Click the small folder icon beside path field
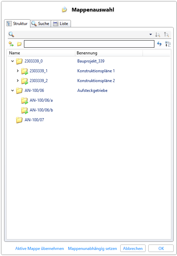The image size is (177, 256). click(x=19, y=44)
